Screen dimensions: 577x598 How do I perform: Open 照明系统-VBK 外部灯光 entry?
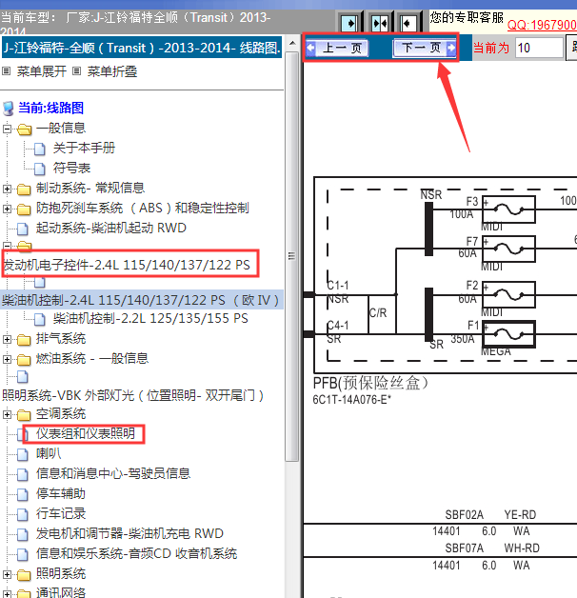[132, 395]
